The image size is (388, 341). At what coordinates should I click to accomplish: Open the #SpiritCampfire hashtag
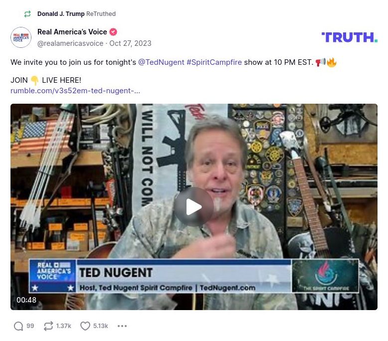pyautogui.click(x=214, y=62)
